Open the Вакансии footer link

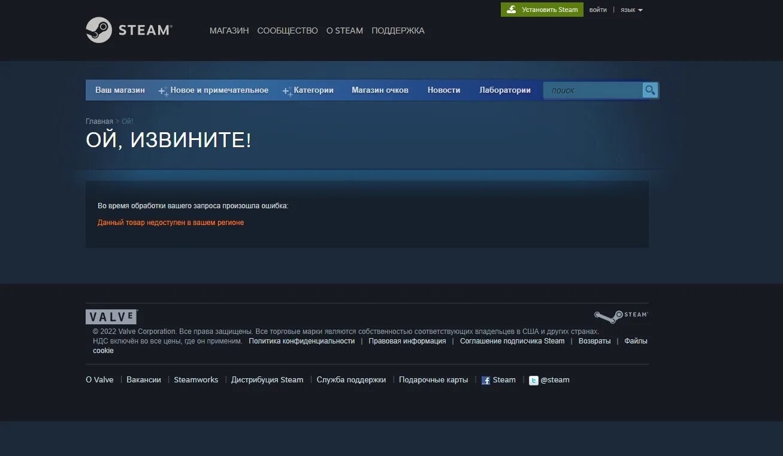tap(144, 380)
